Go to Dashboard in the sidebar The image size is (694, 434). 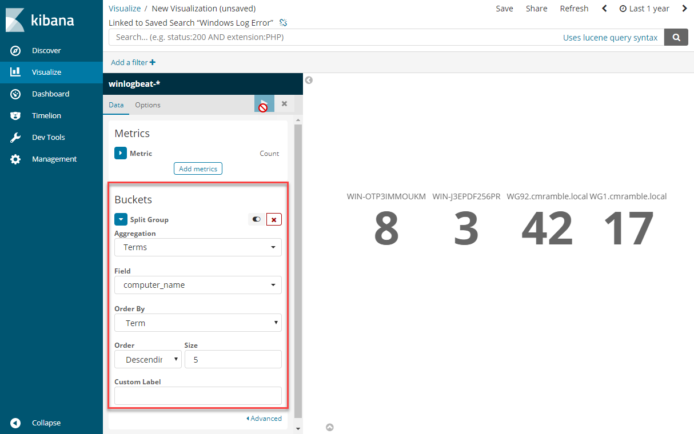[x=51, y=94]
